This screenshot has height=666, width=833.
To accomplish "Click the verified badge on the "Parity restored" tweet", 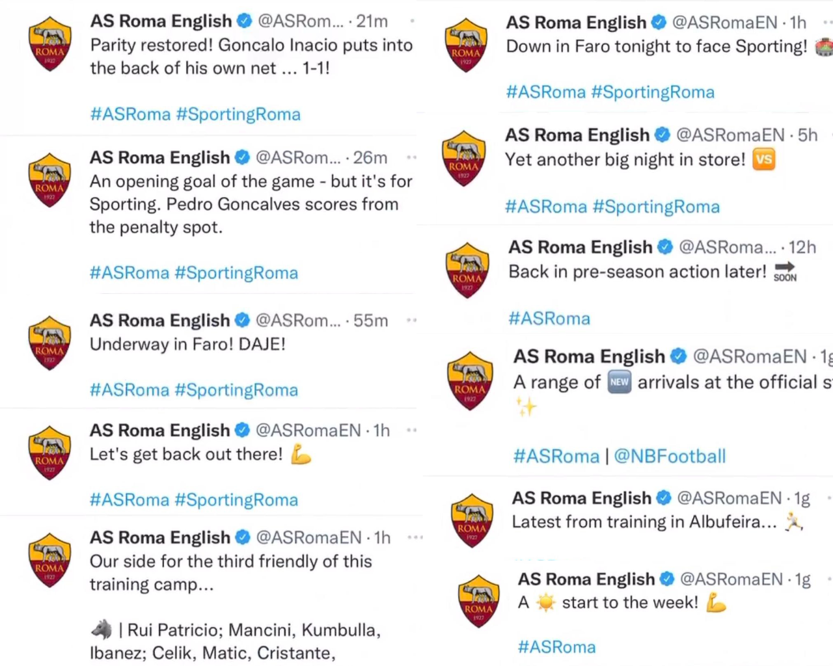I will (x=244, y=21).
